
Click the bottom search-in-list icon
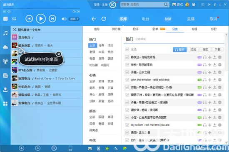point(54,148)
